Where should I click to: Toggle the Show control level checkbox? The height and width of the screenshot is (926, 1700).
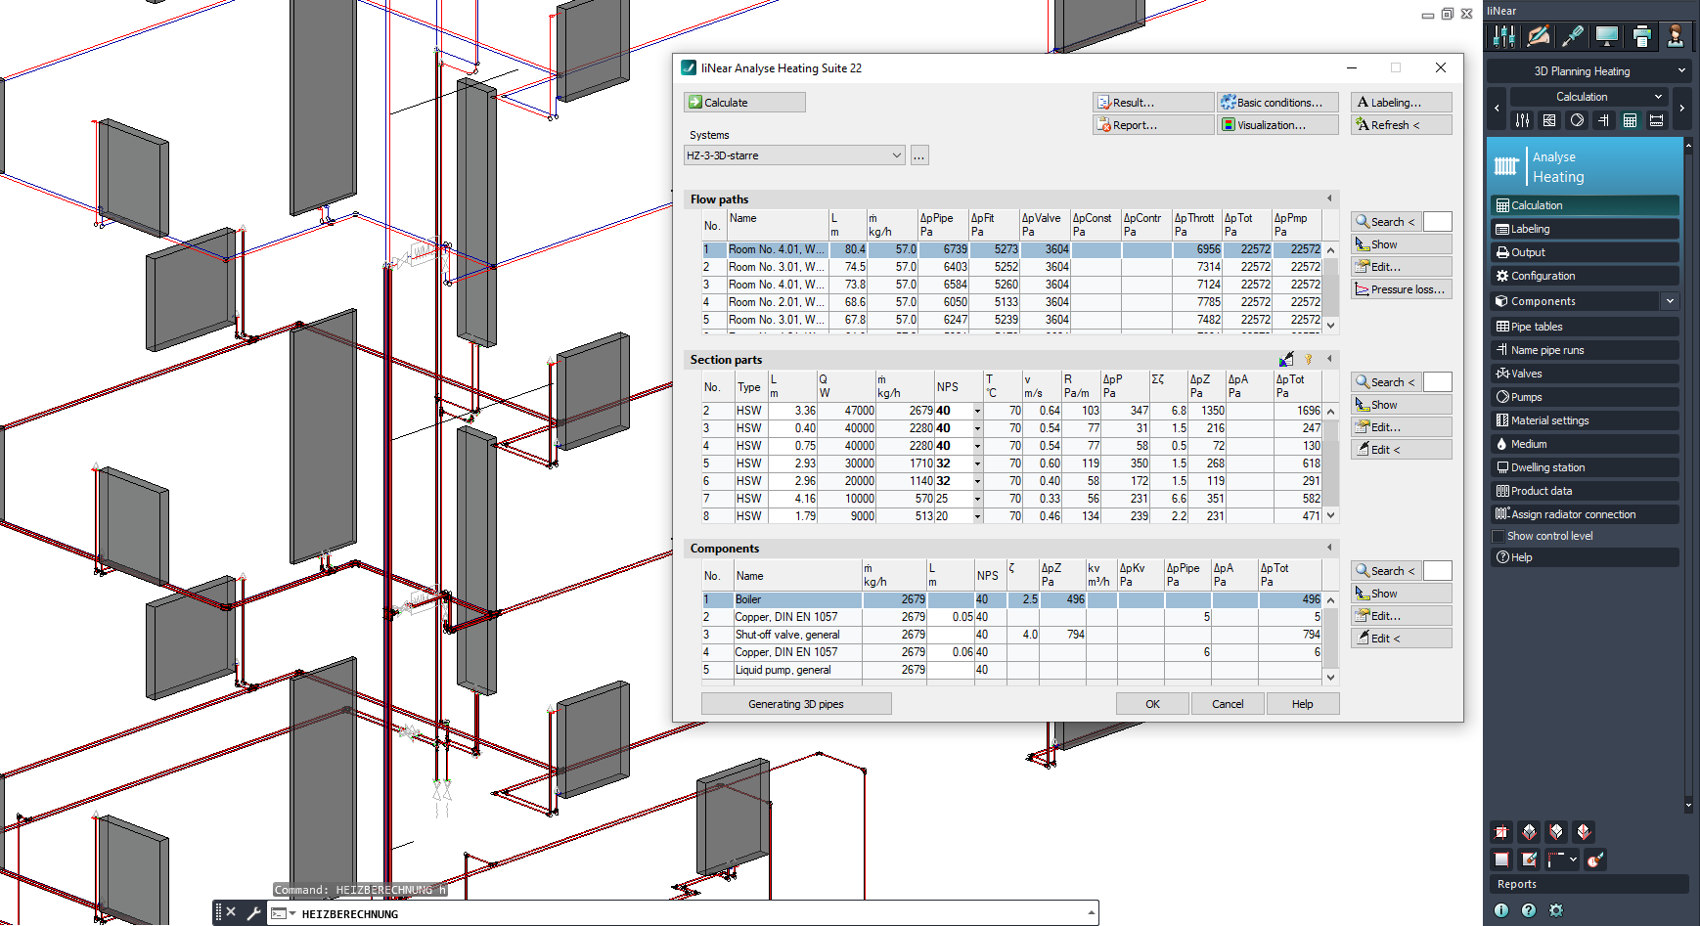[x=1499, y=537]
